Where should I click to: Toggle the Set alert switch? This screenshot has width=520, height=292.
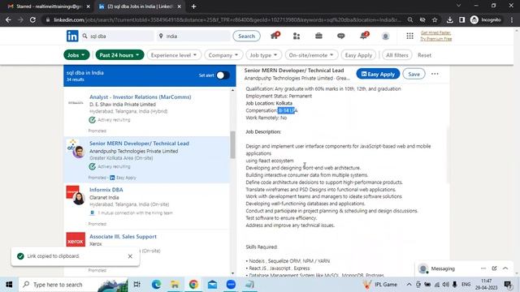point(223,75)
